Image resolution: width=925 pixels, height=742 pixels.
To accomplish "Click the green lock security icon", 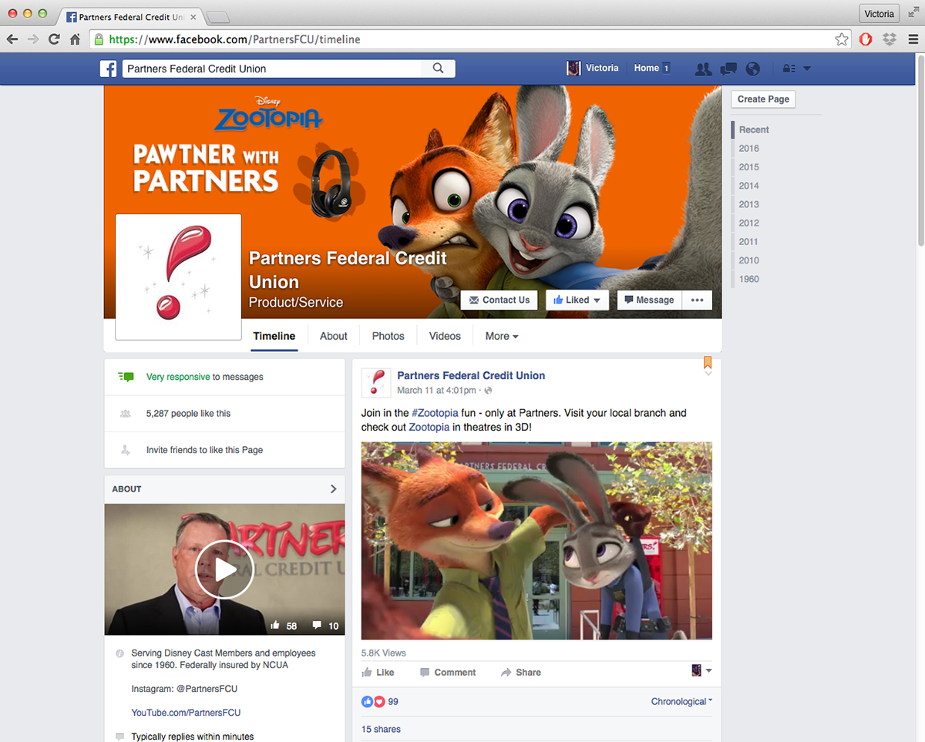I will (98, 39).
